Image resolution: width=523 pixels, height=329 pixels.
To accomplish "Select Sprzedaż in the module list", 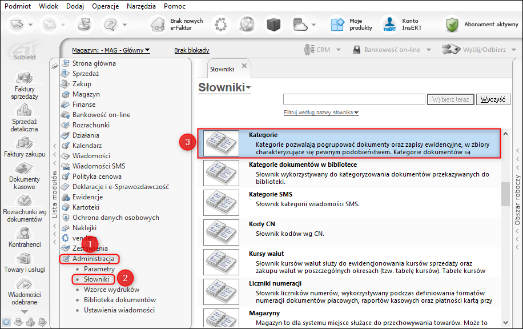I will click(86, 74).
